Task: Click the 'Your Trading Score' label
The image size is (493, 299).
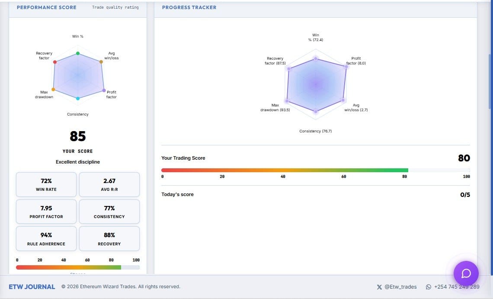Action: (183, 158)
